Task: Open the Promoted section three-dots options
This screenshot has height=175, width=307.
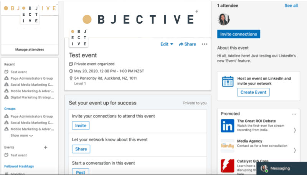Action: pyautogui.click(x=294, y=114)
